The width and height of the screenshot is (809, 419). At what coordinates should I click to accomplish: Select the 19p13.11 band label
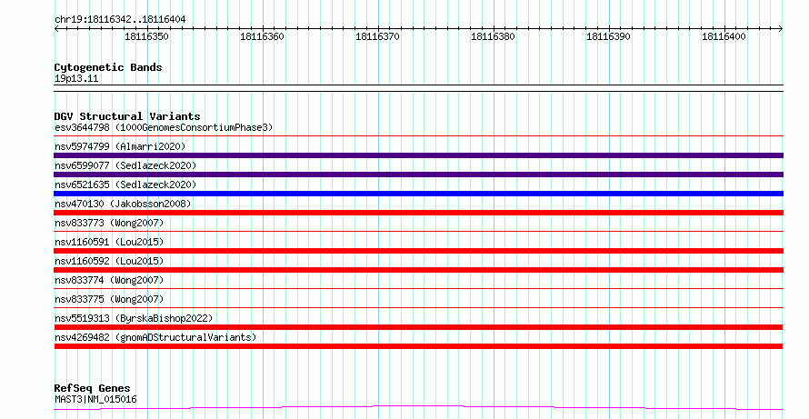click(x=76, y=79)
